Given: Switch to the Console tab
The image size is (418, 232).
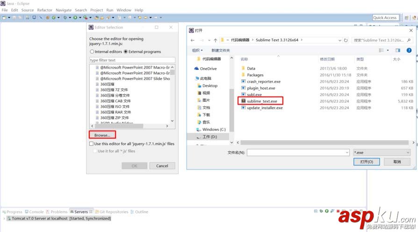Looking at the screenshot, I should click(x=34, y=212).
